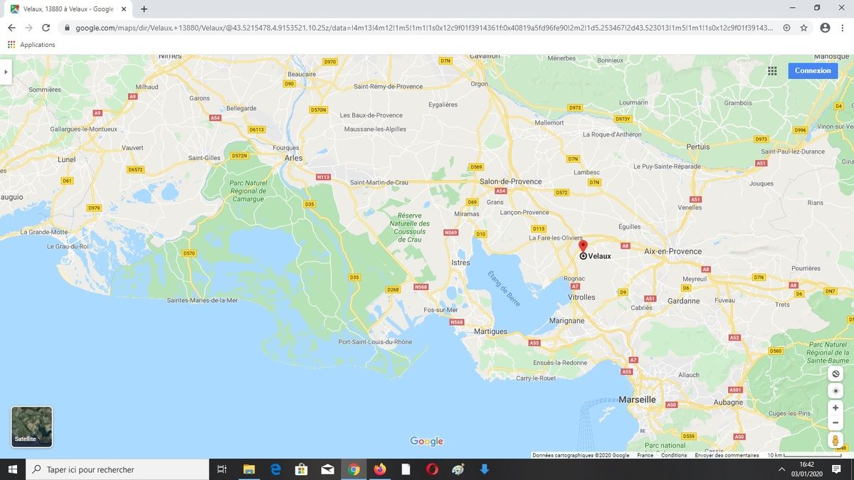Screen dimensions: 854x480
Task: Show hidden system tray icons
Action: tap(781, 469)
